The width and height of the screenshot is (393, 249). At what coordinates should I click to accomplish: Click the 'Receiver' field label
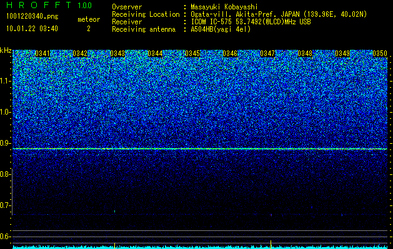tap(127, 22)
